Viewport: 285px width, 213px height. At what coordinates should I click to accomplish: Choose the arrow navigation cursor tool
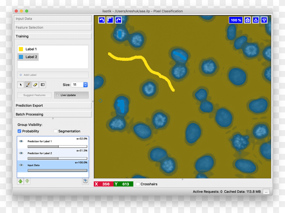tap(21, 85)
